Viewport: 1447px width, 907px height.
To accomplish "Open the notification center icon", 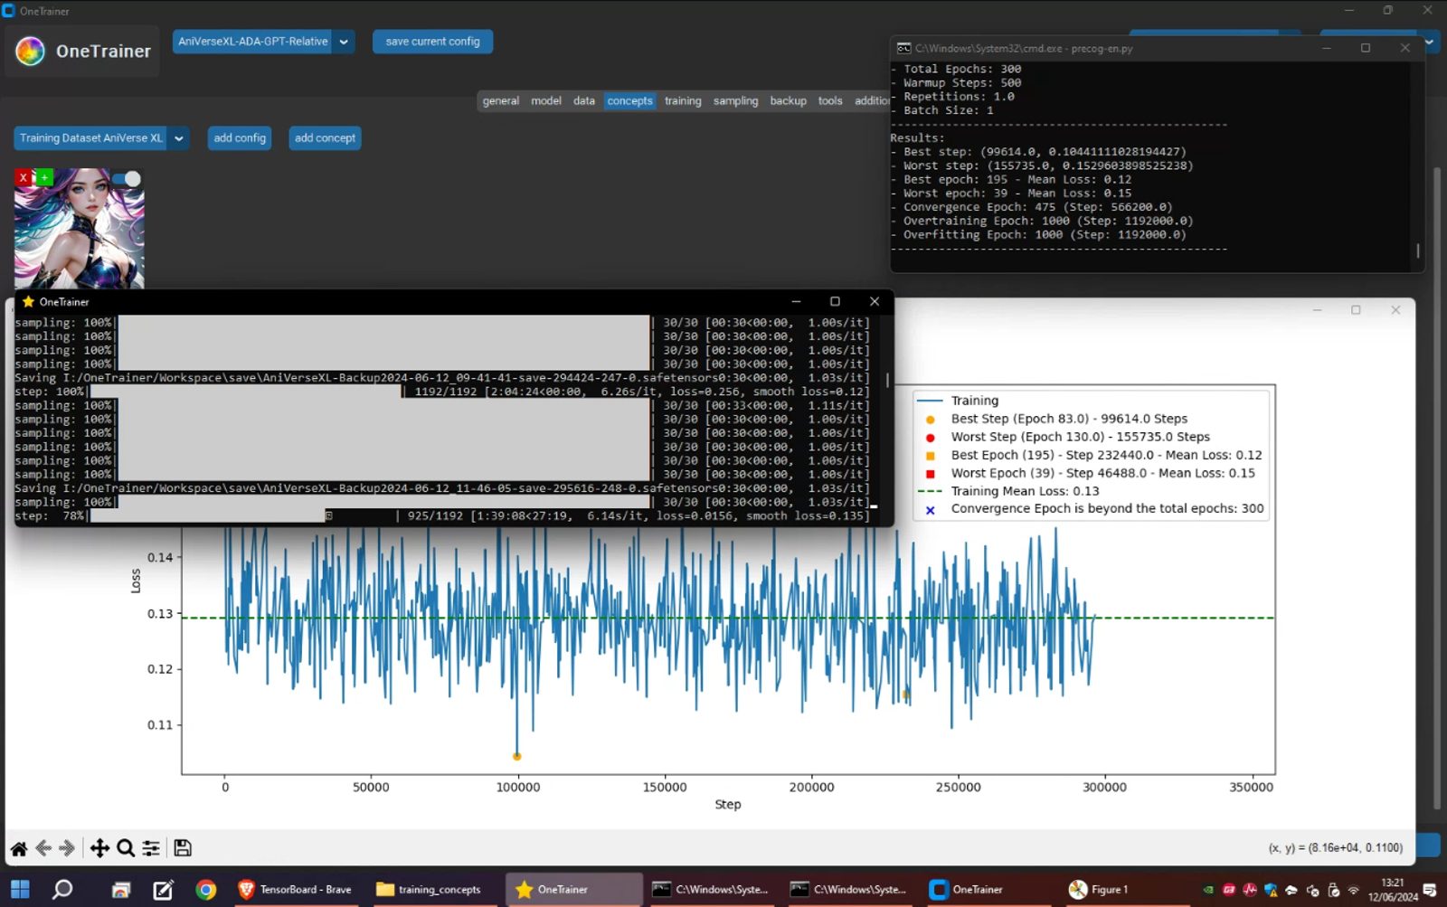I will click(x=1430, y=890).
